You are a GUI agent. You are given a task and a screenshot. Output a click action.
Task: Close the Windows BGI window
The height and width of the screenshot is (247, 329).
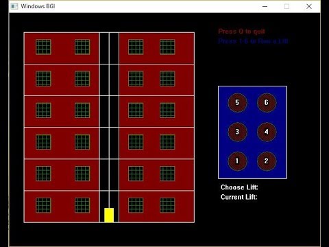click(309, 6)
